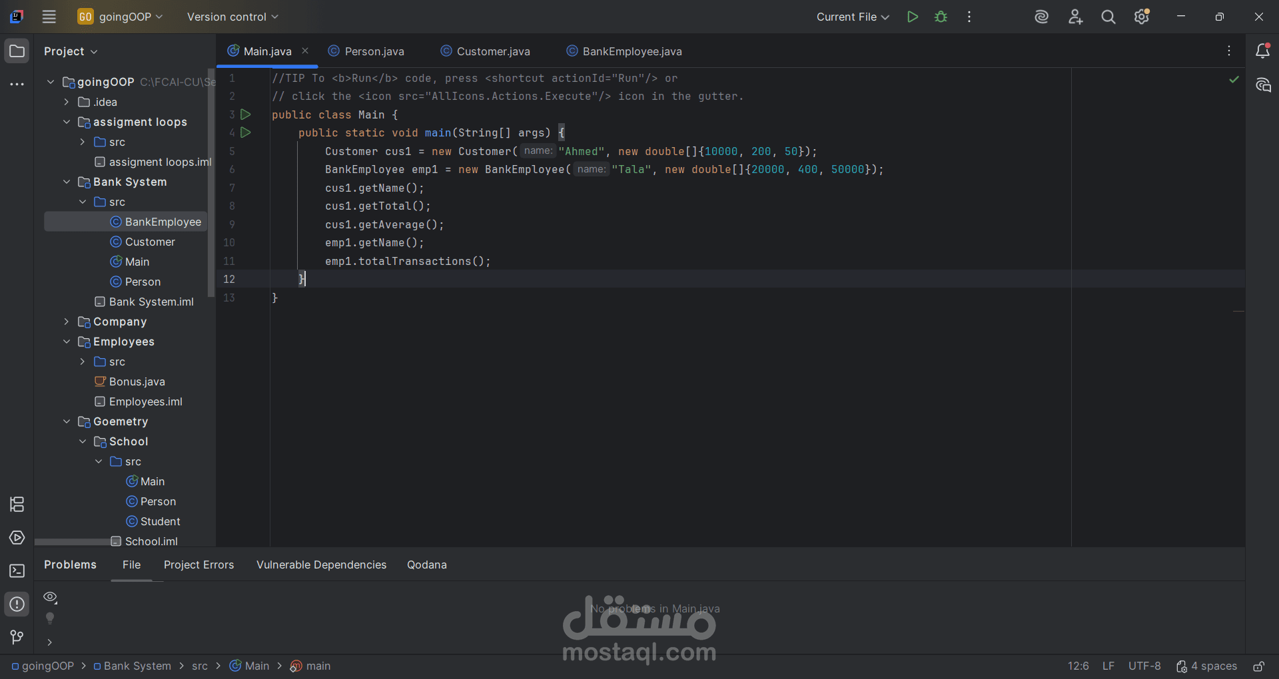The width and height of the screenshot is (1279, 679).
Task: Toggle the Problems tool window icon
Action: coord(17,604)
